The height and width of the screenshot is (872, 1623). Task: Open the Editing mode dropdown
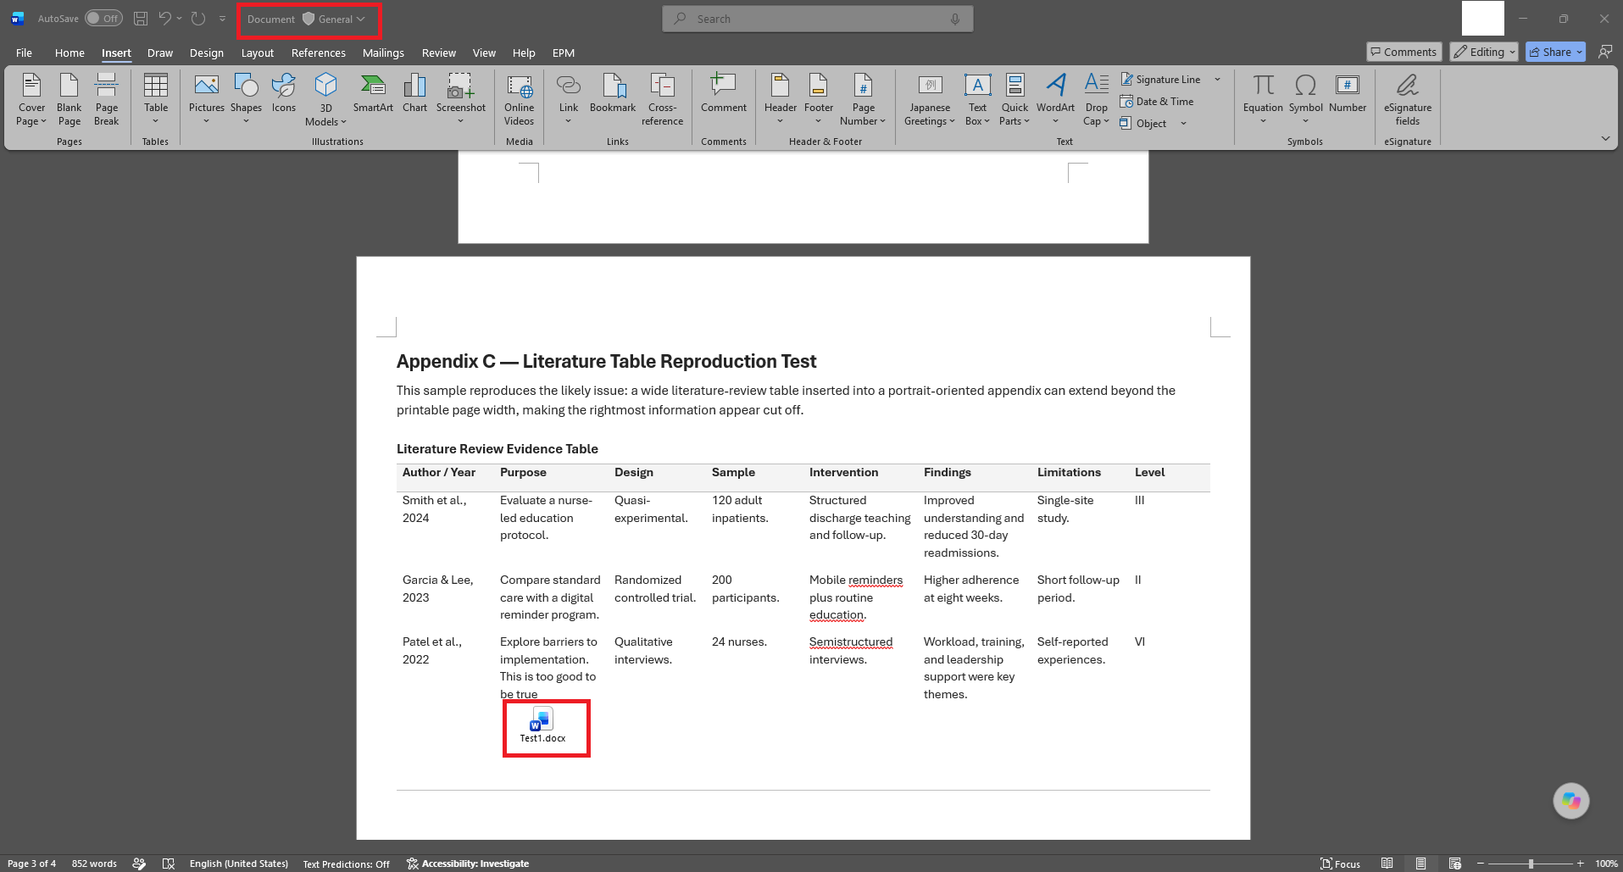pos(1484,52)
